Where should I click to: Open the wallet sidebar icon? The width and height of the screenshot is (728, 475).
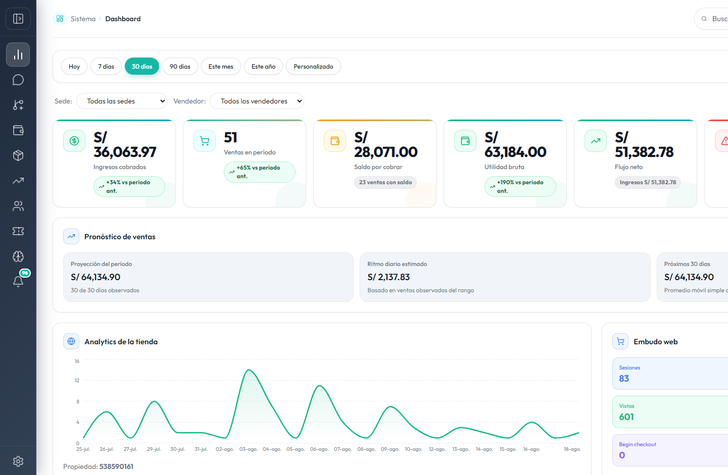[x=18, y=130]
